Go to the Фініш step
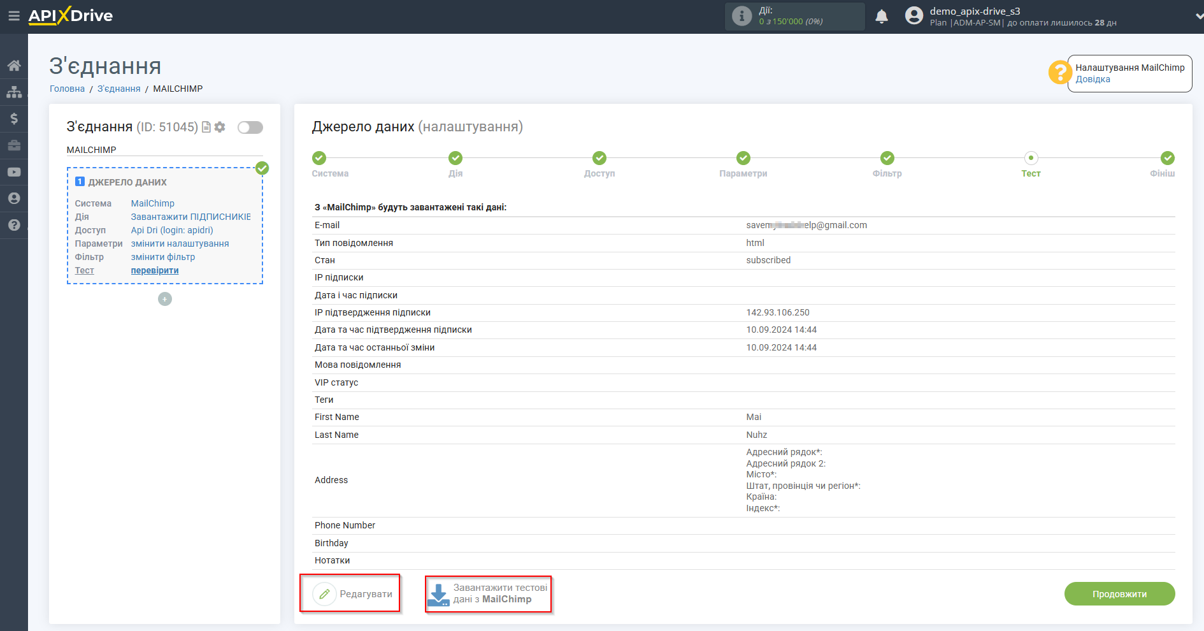Image resolution: width=1204 pixels, height=631 pixels. 1163,164
